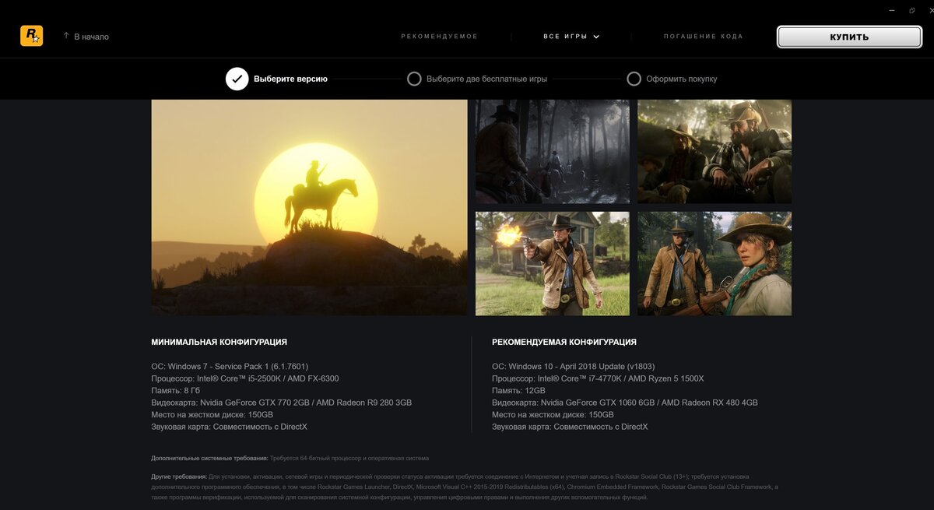Close the launcher window
This screenshot has height=510, width=934.
[932, 11]
